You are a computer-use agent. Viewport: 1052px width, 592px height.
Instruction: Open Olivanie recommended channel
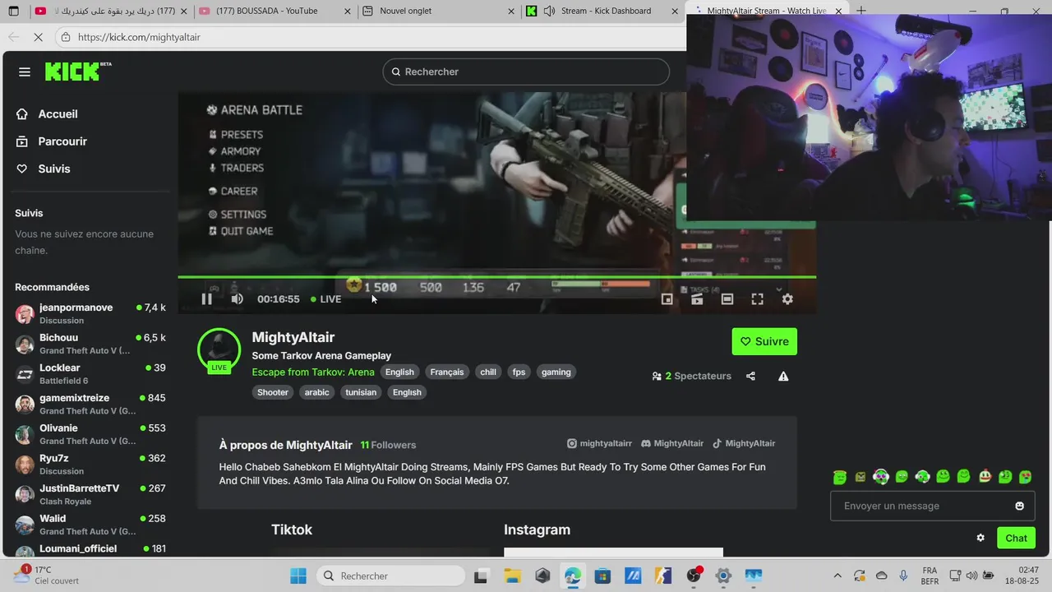90,434
